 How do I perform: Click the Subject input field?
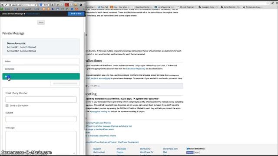point(41,119)
